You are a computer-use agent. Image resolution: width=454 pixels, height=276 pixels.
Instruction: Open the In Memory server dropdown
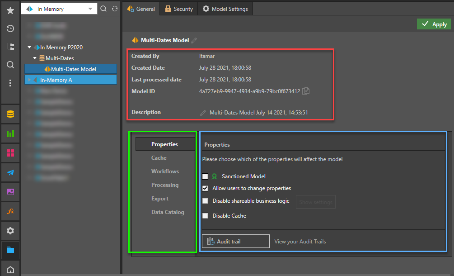pyautogui.click(x=59, y=9)
